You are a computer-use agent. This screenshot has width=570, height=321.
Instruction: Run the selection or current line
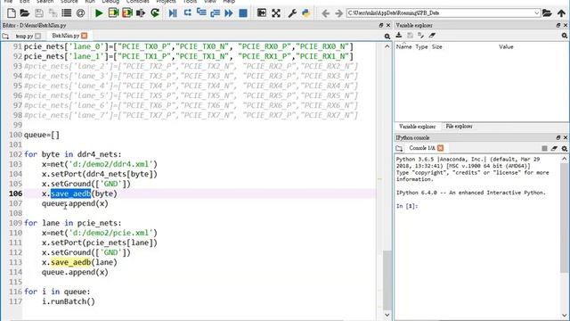click(x=141, y=13)
